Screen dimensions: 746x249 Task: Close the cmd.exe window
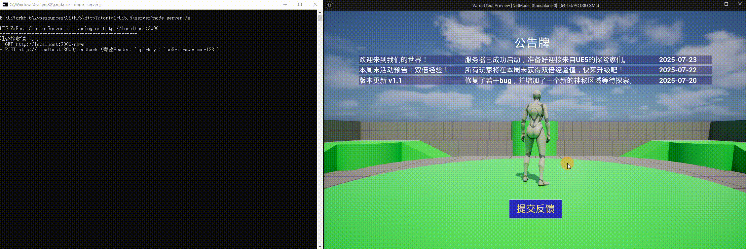click(315, 5)
